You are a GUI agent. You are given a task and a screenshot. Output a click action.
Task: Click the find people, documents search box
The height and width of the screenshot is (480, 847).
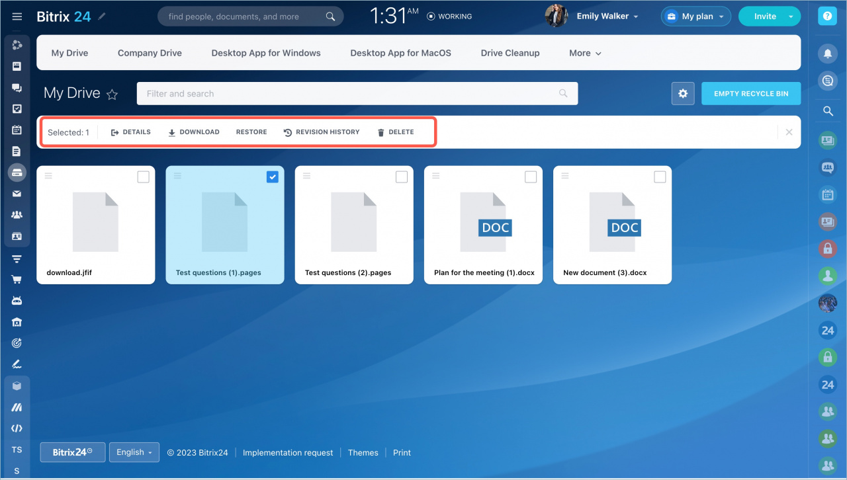250,17
